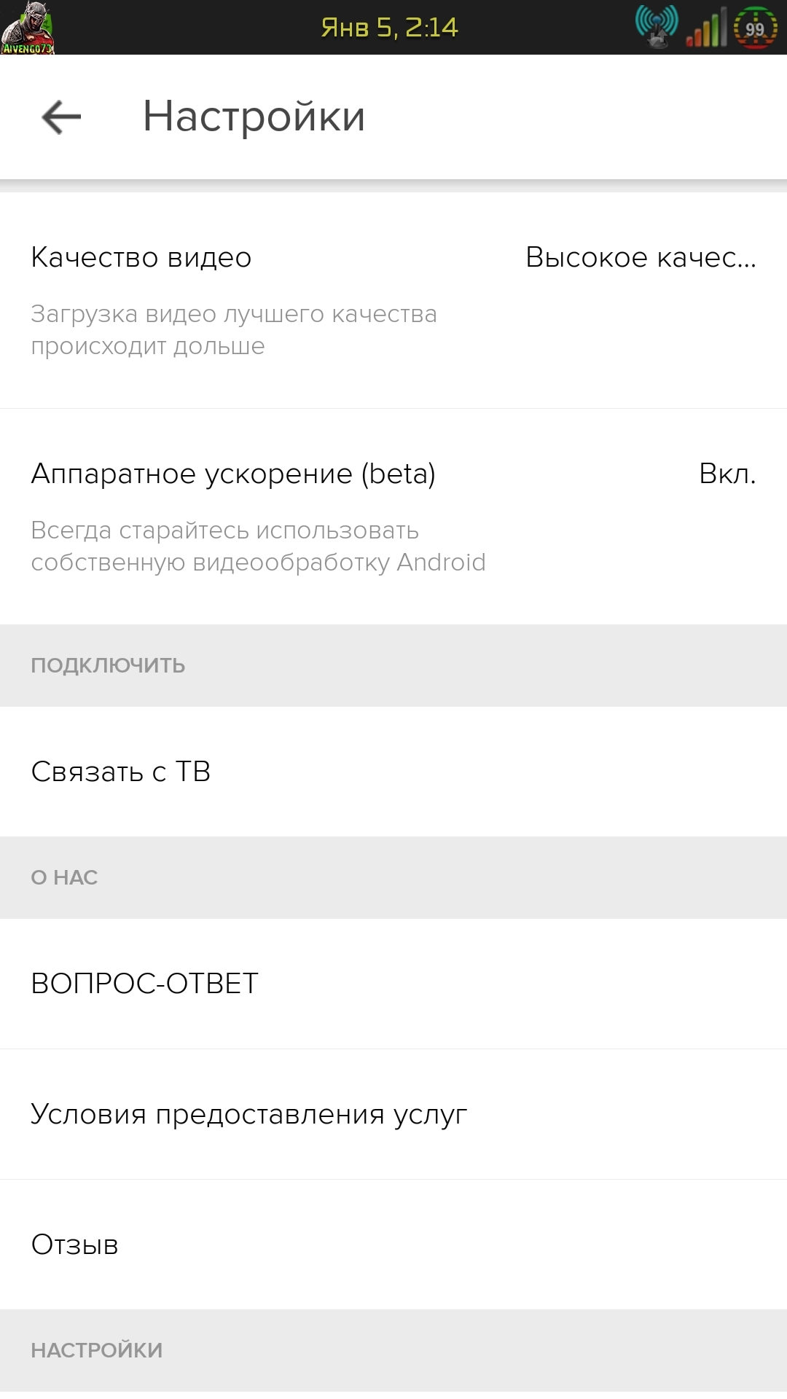The width and height of the screenshot is (787, 1399).
Task: Expand the Высокое качес... quality value
Action: pyautogui.click(x=641, y=257)
